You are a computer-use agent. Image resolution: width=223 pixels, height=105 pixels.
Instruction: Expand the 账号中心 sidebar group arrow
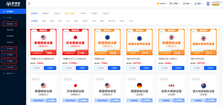click(15, 73)
